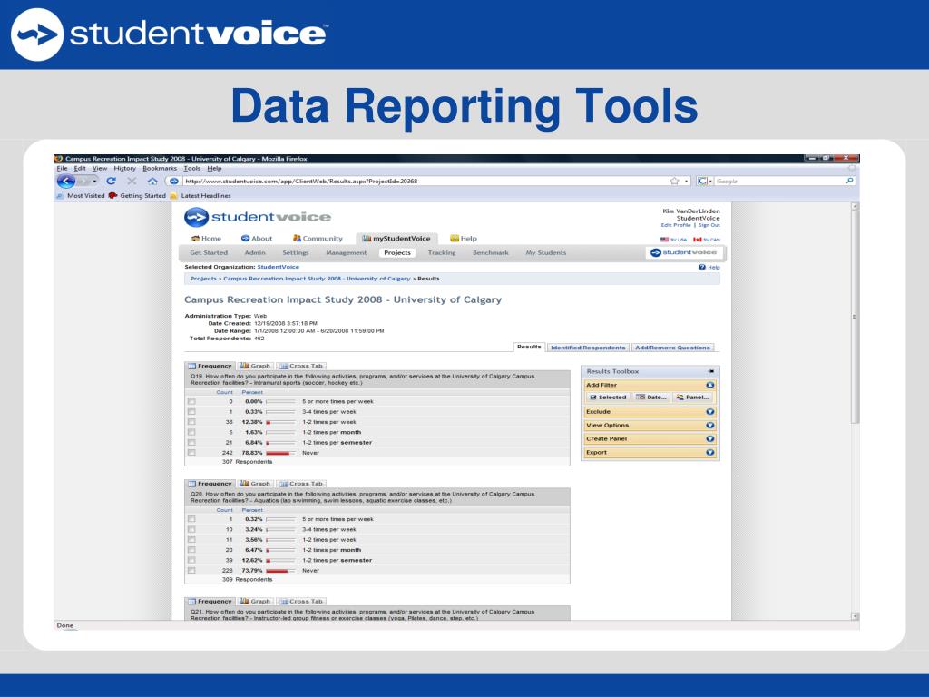The image size is (929, 697).
Task: Open the Latest Headlines feed bookmark
Action: 200,196
